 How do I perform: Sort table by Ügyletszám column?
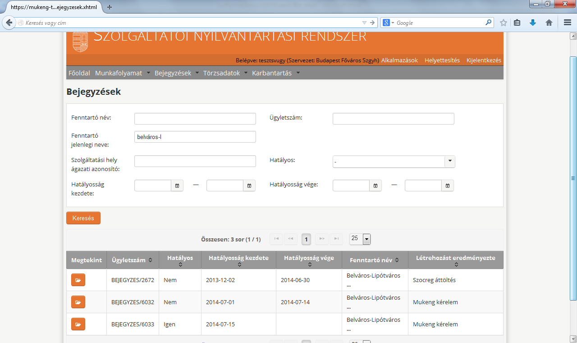150,260
